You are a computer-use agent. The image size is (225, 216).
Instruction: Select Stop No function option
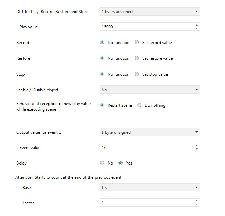102,74
